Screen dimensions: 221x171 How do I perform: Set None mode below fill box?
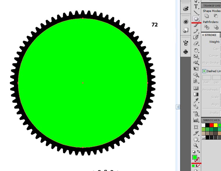tap(199, 166)
